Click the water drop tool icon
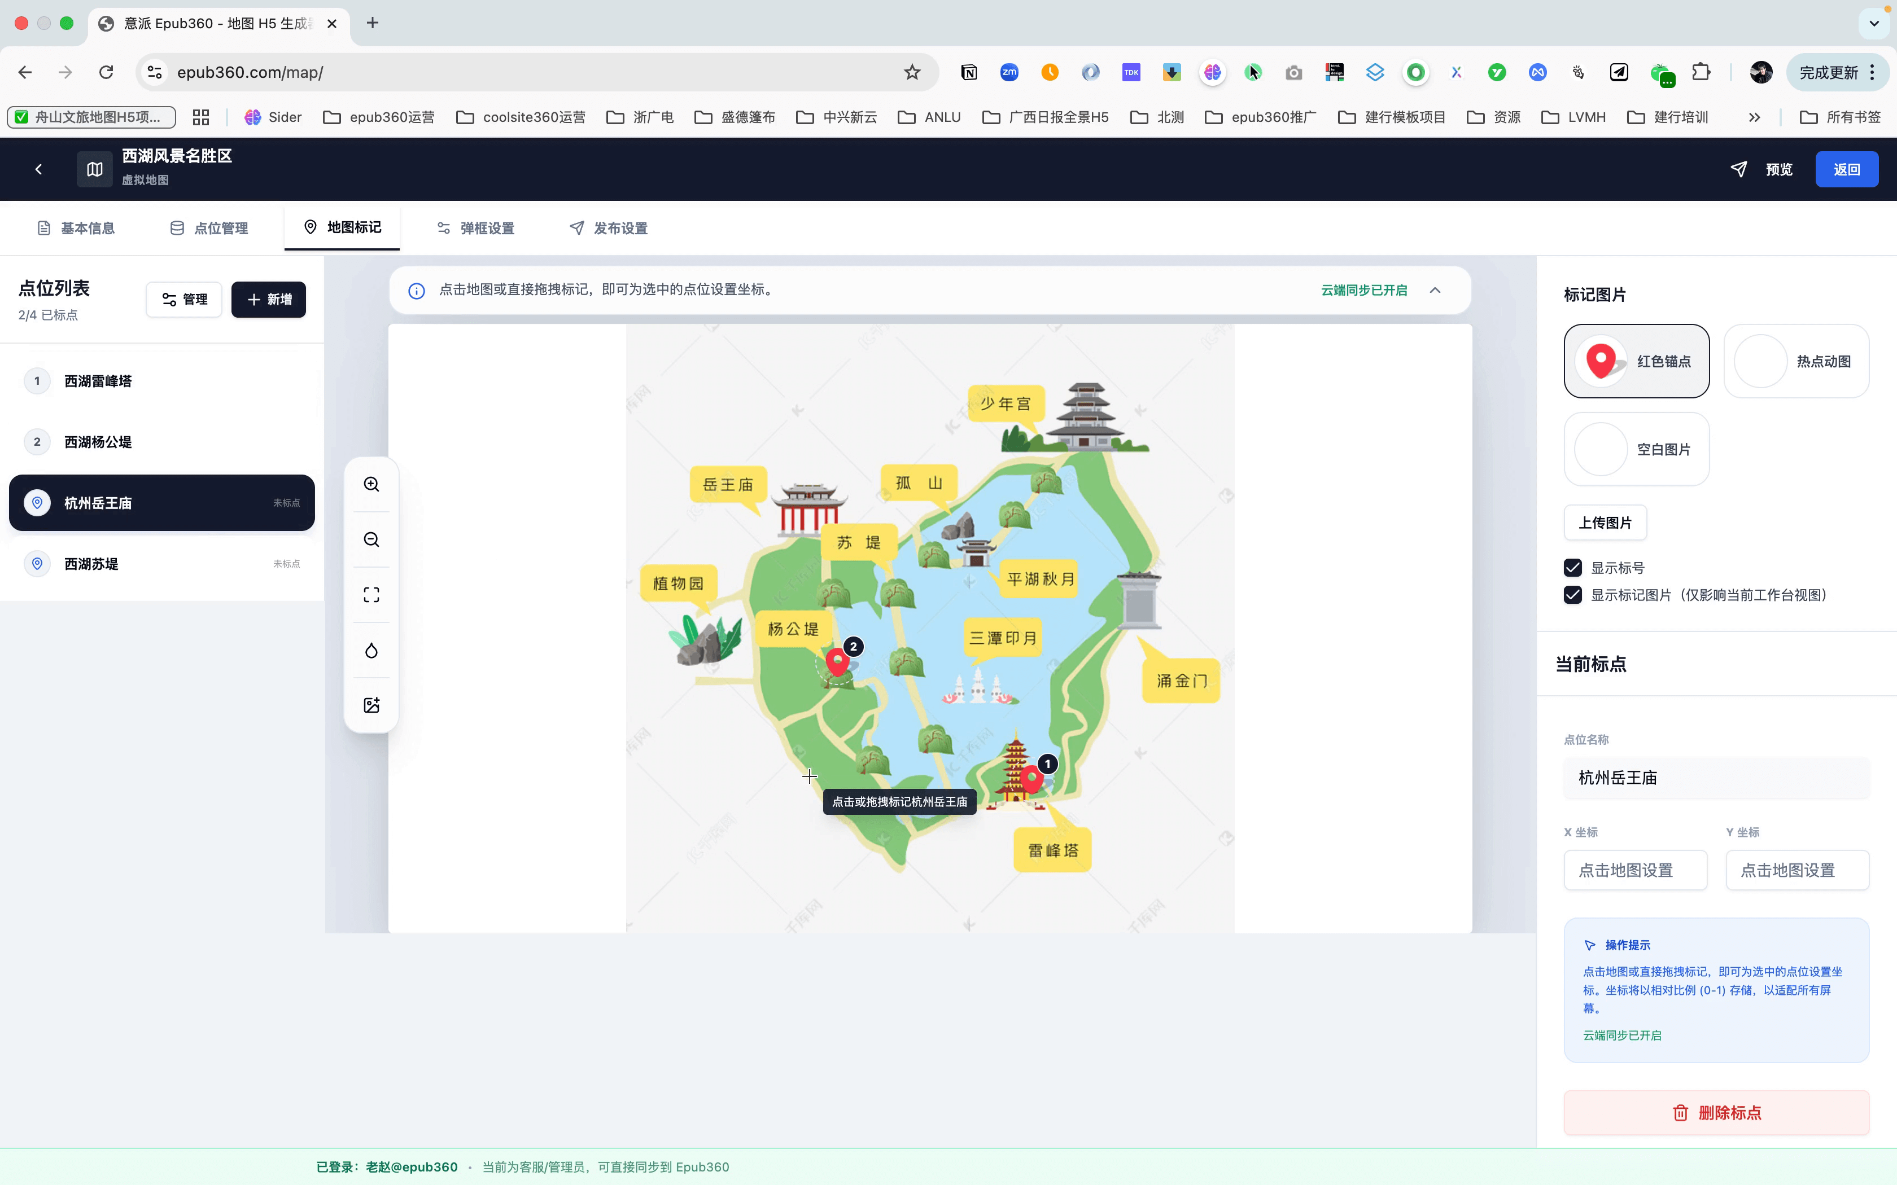The width and height of the screenshot is (1897, 1185). (x=371, y=651)
